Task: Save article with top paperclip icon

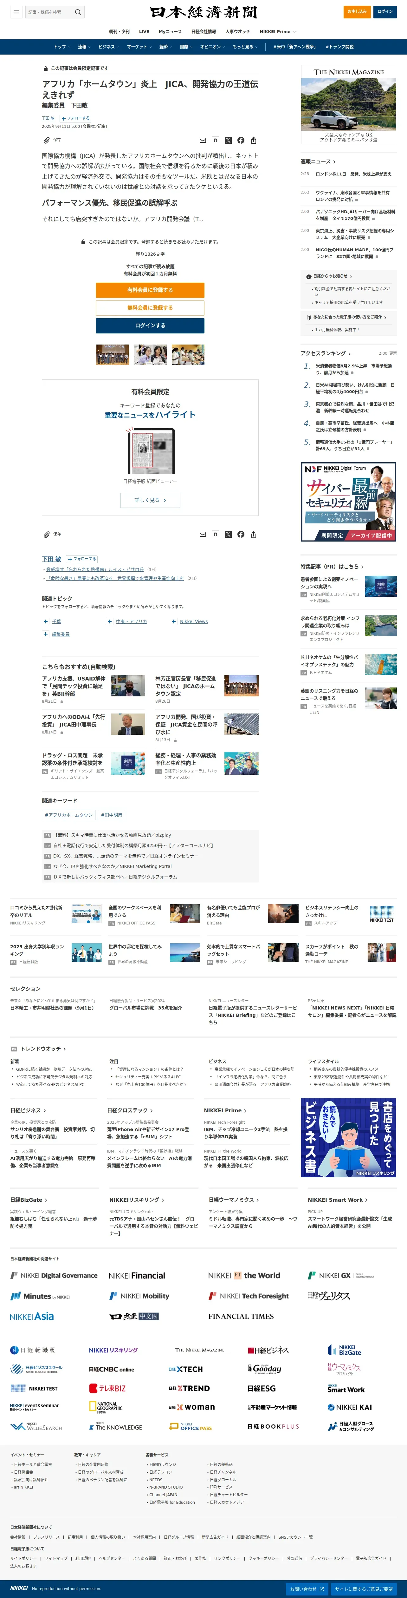Action: (46, 140)
